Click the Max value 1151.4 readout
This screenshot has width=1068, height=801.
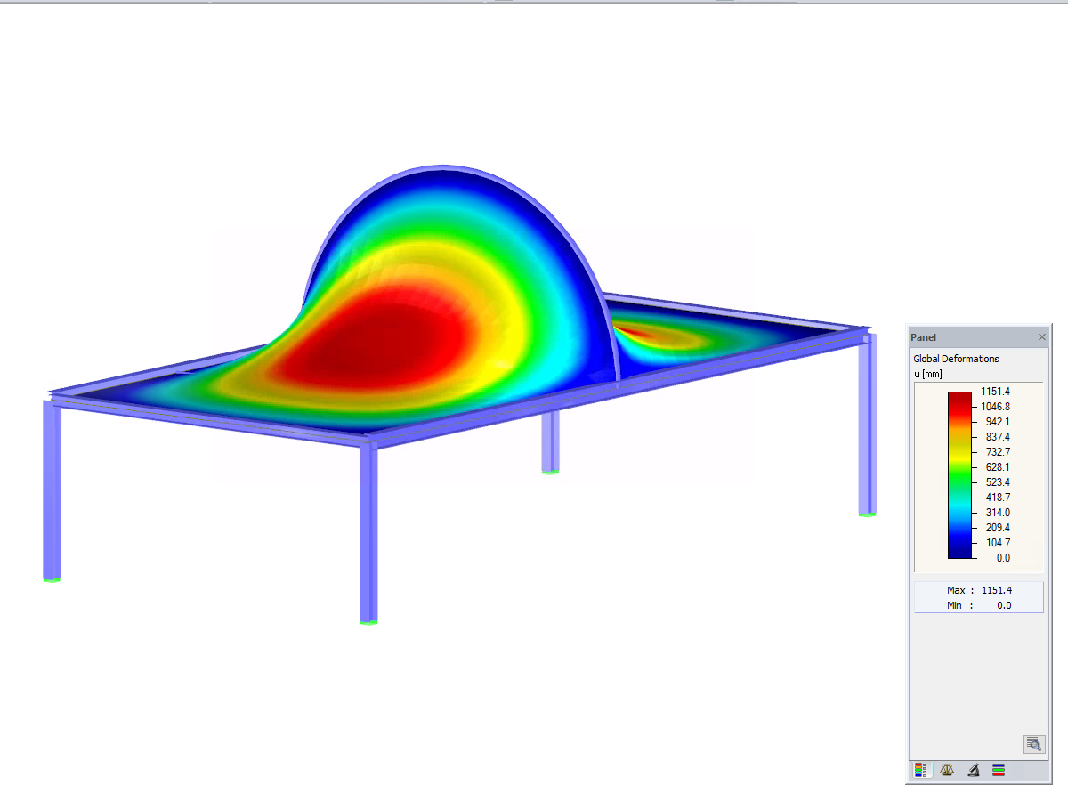pos(979,589)
